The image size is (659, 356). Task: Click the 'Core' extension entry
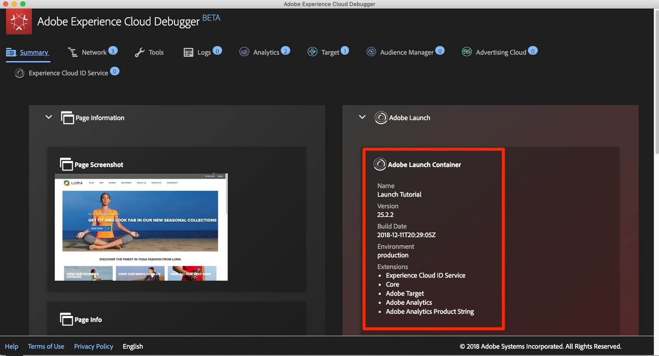pos(392,285)
